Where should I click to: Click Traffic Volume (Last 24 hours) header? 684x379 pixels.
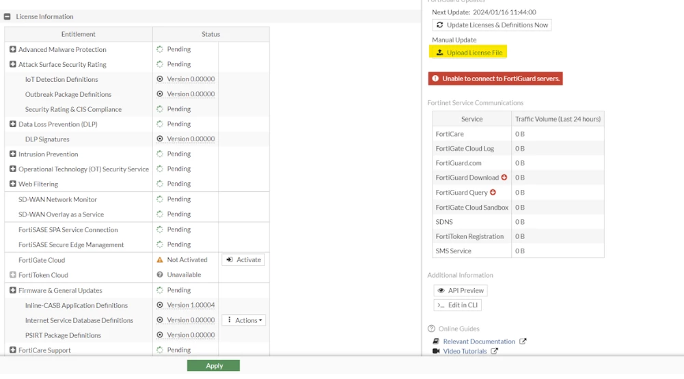pos(558,119)
